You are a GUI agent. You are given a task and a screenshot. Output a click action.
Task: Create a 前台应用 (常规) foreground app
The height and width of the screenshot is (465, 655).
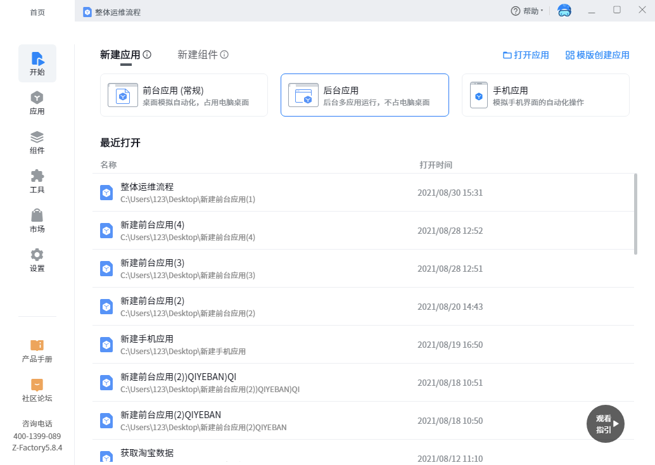pos(184,95)
